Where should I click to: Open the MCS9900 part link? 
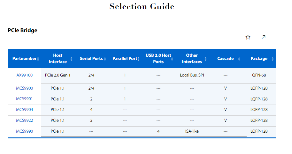(24, 88)
